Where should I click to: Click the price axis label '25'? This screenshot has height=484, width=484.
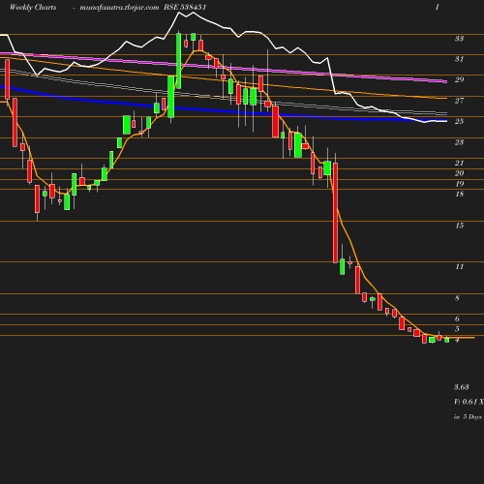point(459,121)
